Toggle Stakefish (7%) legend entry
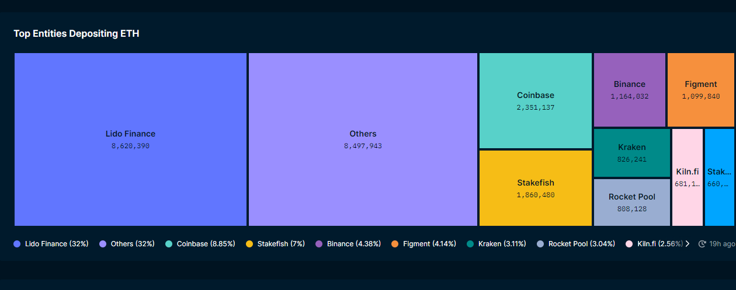This screenshot has height=290, width=736. [275, 244]
